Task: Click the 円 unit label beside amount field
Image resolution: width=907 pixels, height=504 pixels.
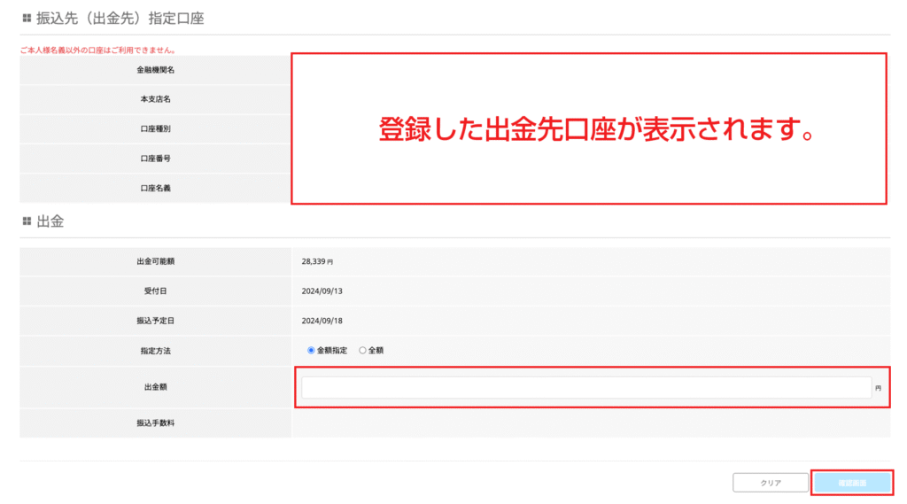Action: pyautogui.click(x=878, y=388)
